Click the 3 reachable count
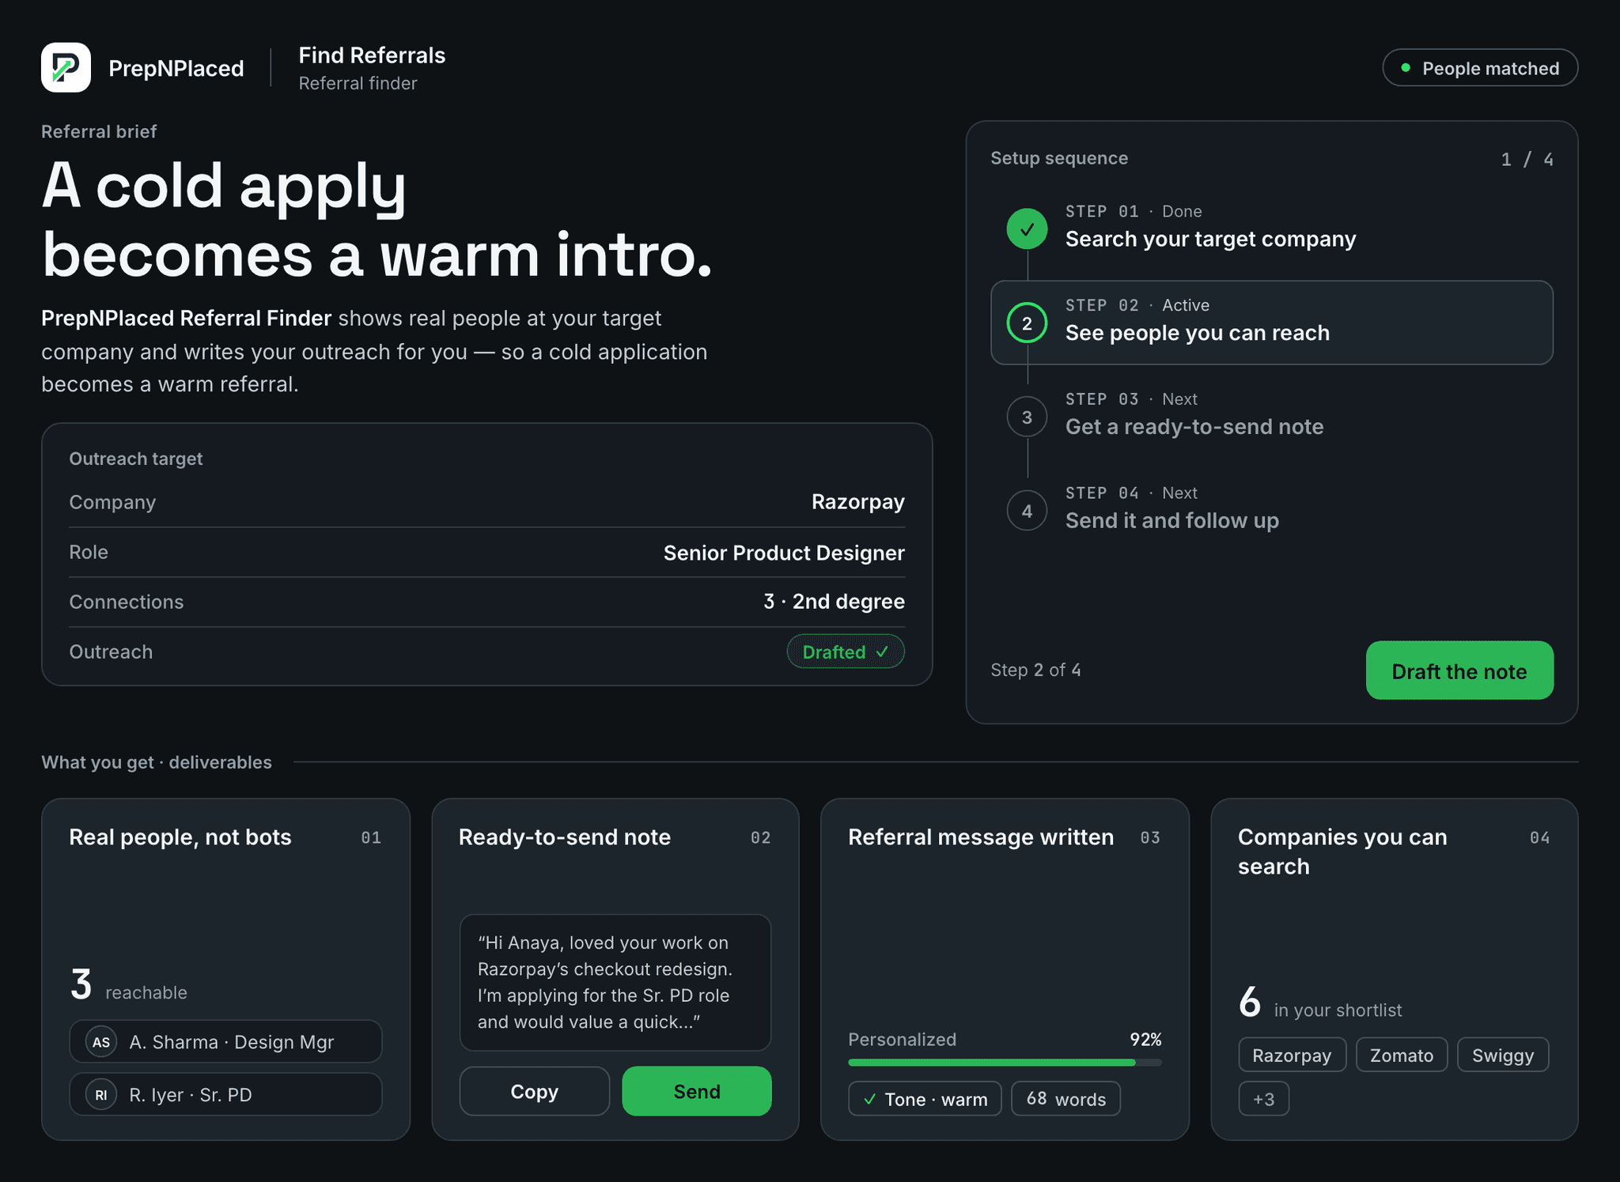1620x1182 pixels. pos(128,985)
